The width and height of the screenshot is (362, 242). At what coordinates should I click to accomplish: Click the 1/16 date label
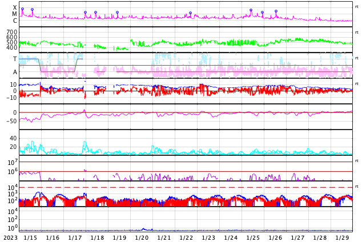click(x=53, y=237)
